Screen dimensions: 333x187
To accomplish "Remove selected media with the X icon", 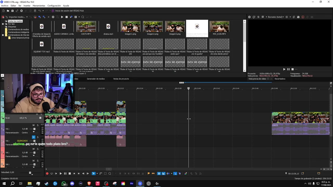I will pos(48,17).
